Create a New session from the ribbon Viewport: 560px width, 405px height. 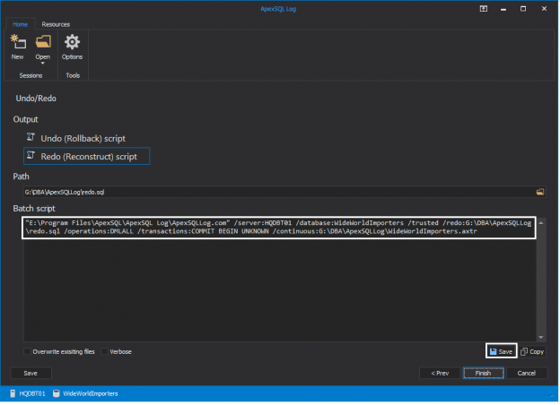pyautogui.click(x=18, y=47)
